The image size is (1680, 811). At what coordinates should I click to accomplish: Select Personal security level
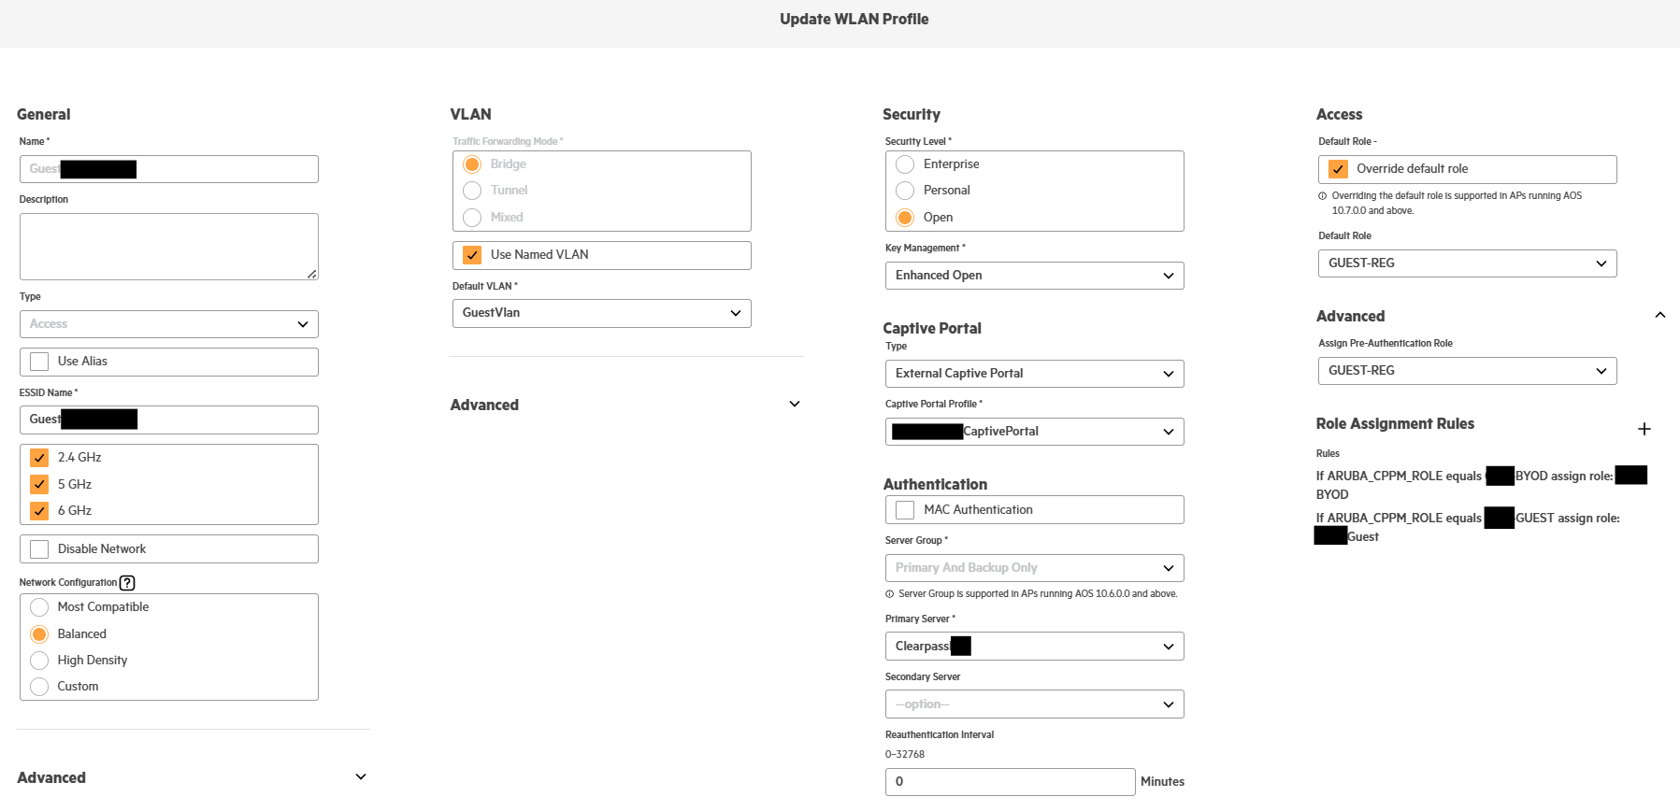pos(905,191)
